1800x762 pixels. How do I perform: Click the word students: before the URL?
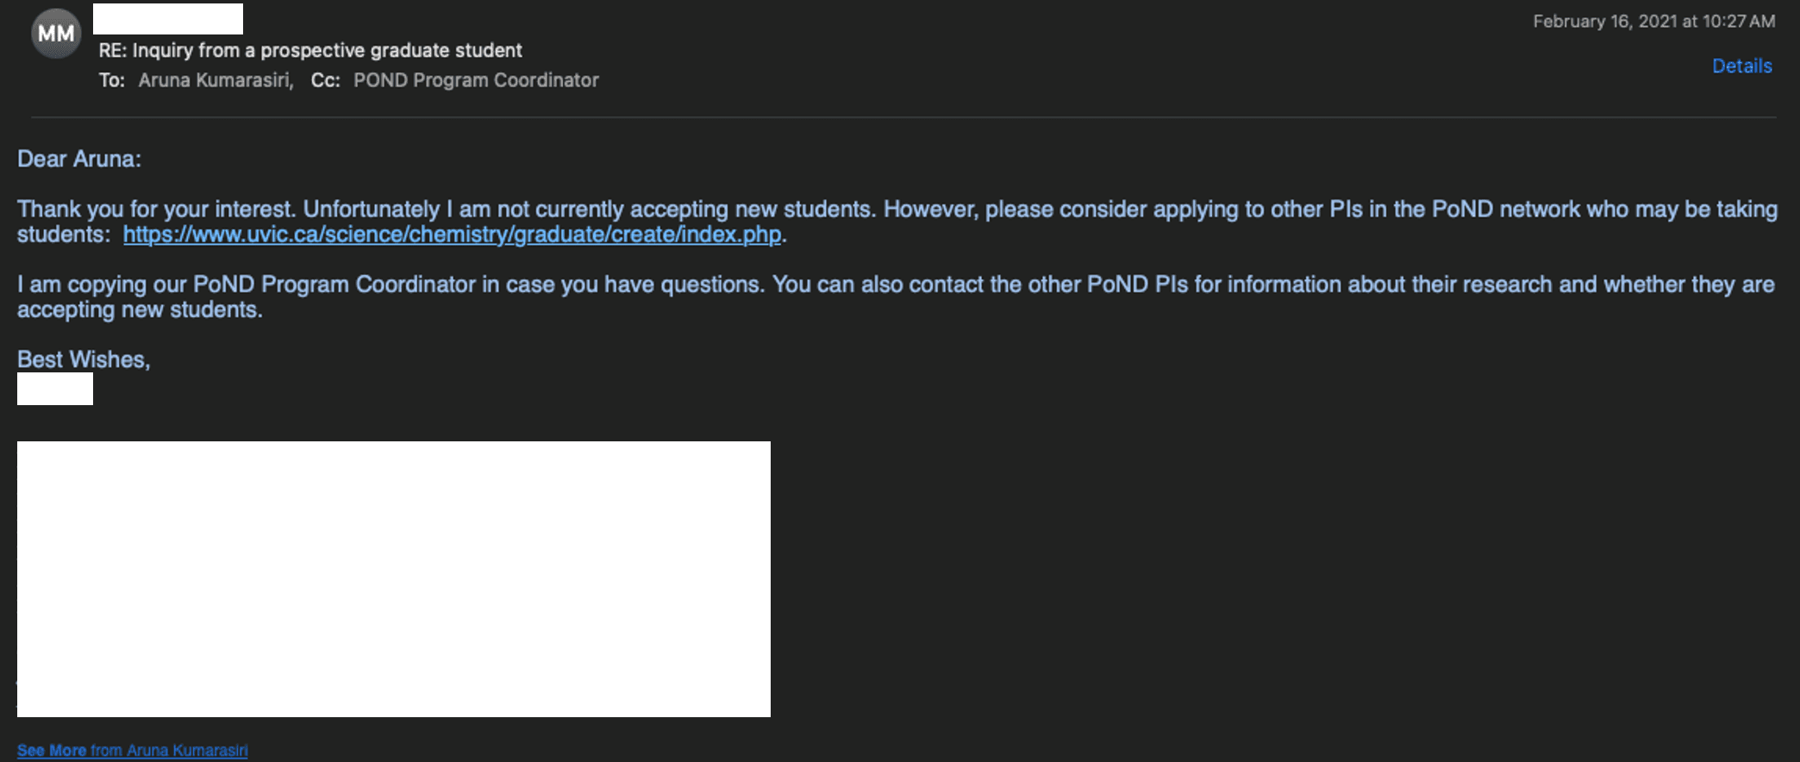click(64, 234)
